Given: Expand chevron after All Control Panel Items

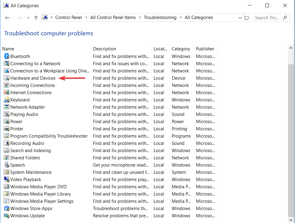Looking at the screenshot, I should point(140,18).
